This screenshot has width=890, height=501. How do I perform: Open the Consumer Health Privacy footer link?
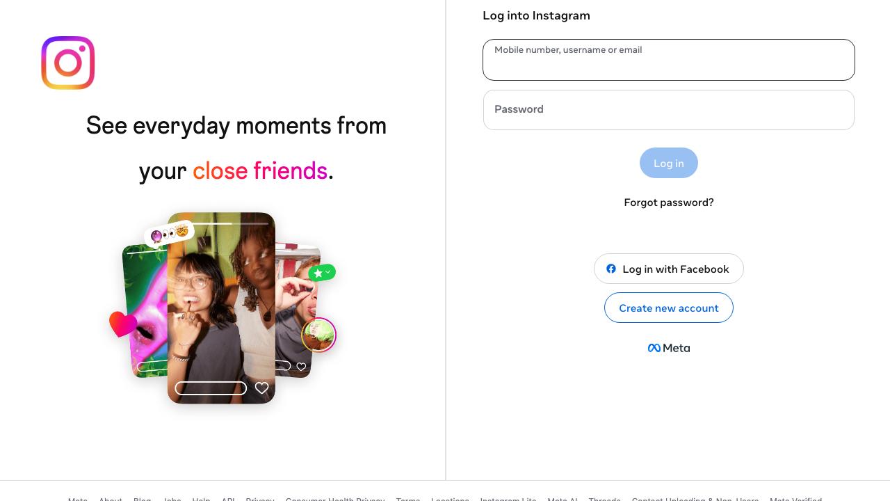point(335,498)
